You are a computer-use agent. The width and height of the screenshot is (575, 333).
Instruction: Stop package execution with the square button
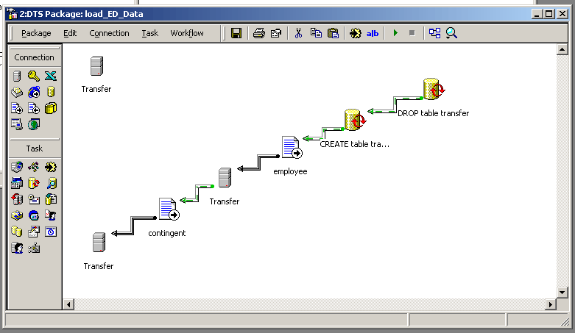412,33
